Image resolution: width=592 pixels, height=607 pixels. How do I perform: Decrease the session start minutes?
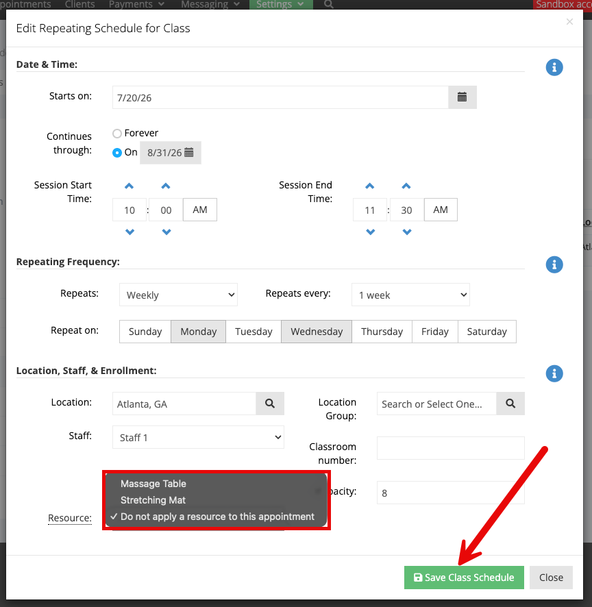166,232
